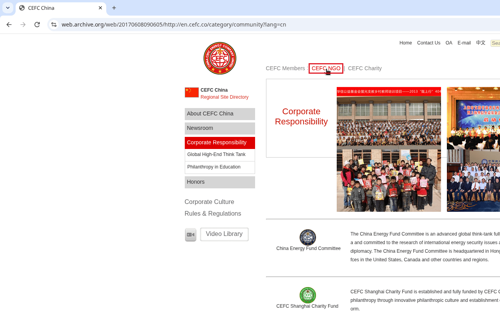Switch language to 中文
The width and height of the screenshot is (500, 312).
(481, 43)
